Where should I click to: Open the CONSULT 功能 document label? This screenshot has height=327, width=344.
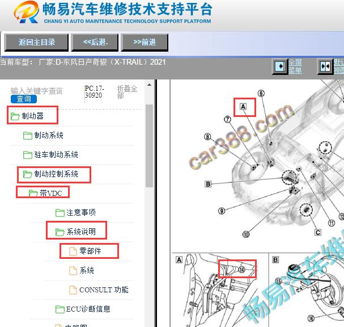104,290
